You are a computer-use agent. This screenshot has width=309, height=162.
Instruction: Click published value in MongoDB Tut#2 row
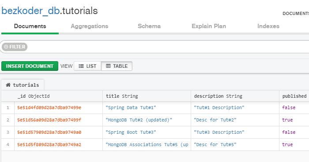click(287, 120)
